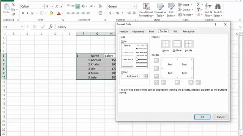
Task: Toggle the inside horizontal border button
Action: (156, 68)
